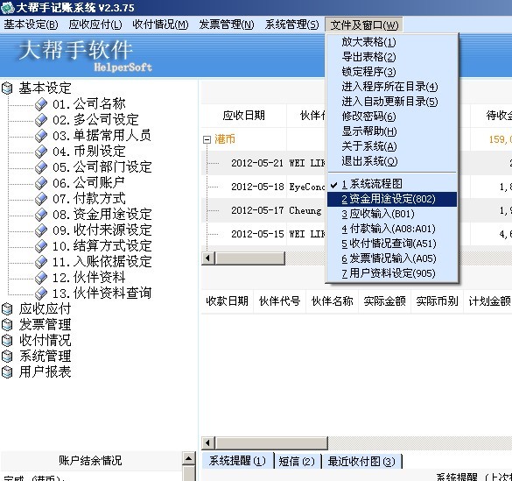Viewport: 512px width, 481px height.
Task: Click the 用户报表 database icon in tree
Action: click(x=7, y=371)
